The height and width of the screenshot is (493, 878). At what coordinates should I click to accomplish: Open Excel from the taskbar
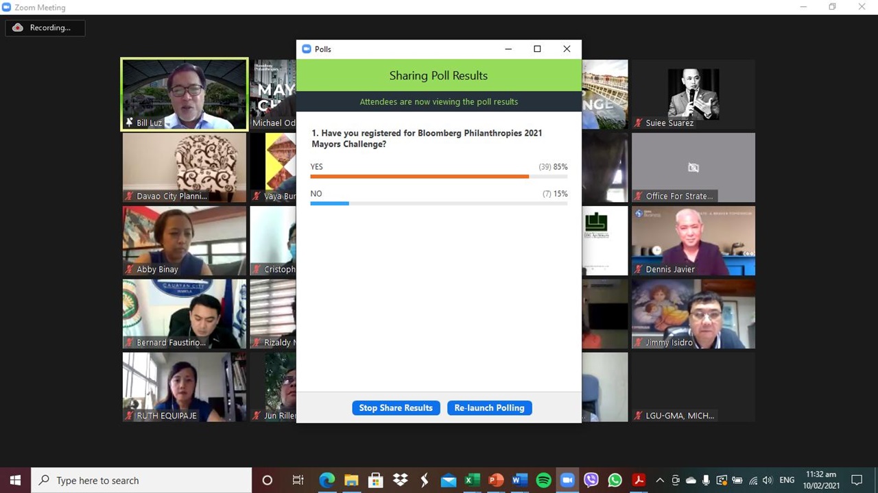472,481
